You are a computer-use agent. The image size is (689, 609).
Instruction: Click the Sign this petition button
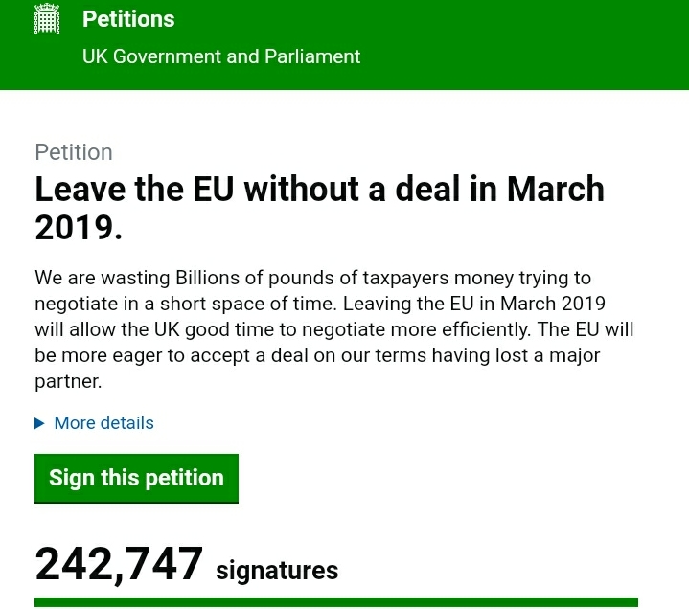pyautogui.click(x=136, y=479)
